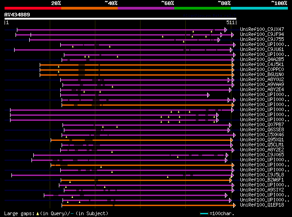Open hit UniRef100_C9J755
This screenshot has height=217, width=292.
[262, 39]
